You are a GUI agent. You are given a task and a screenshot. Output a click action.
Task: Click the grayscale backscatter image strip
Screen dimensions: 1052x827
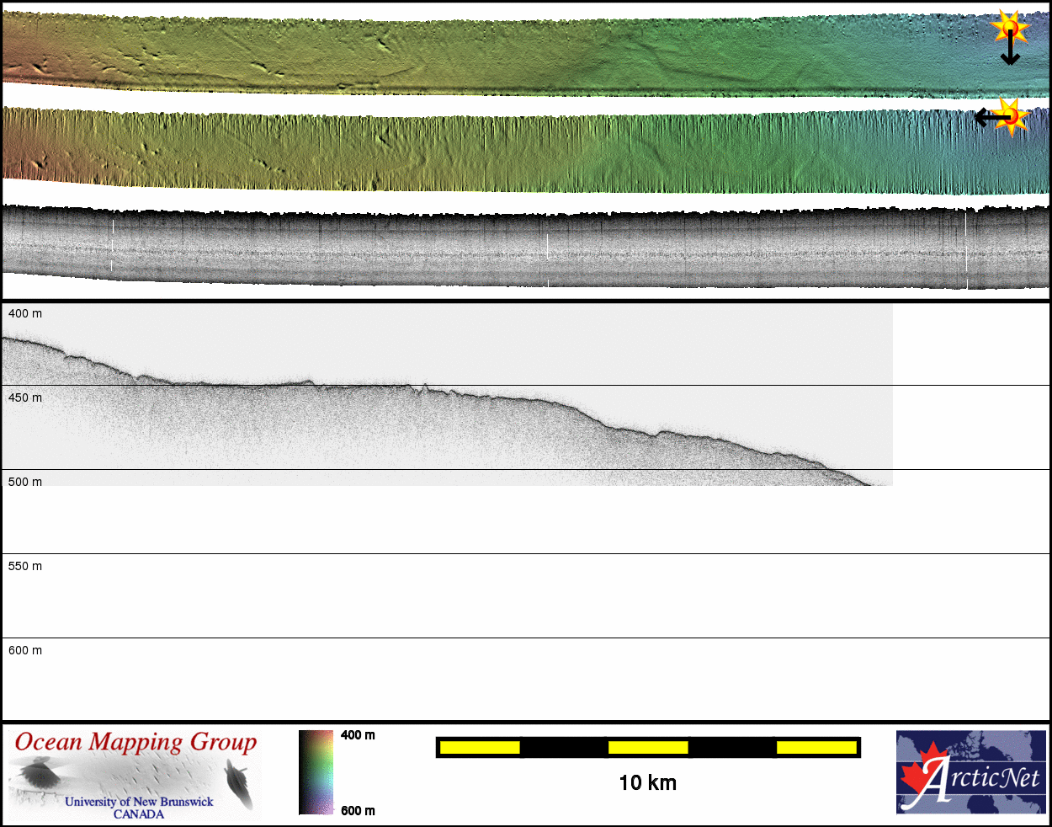(x=525, y=248)
